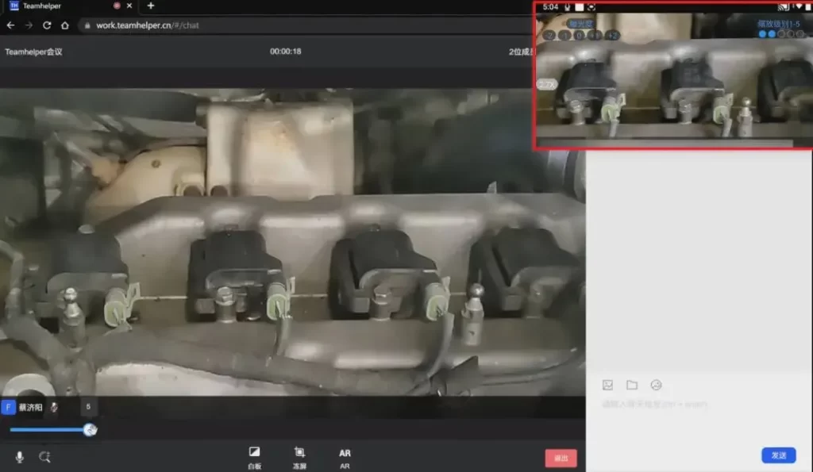This screenshot has height=472, width=813.
Task: Switch to the Teamhelper browser tab
Action: tap(48, 6)
